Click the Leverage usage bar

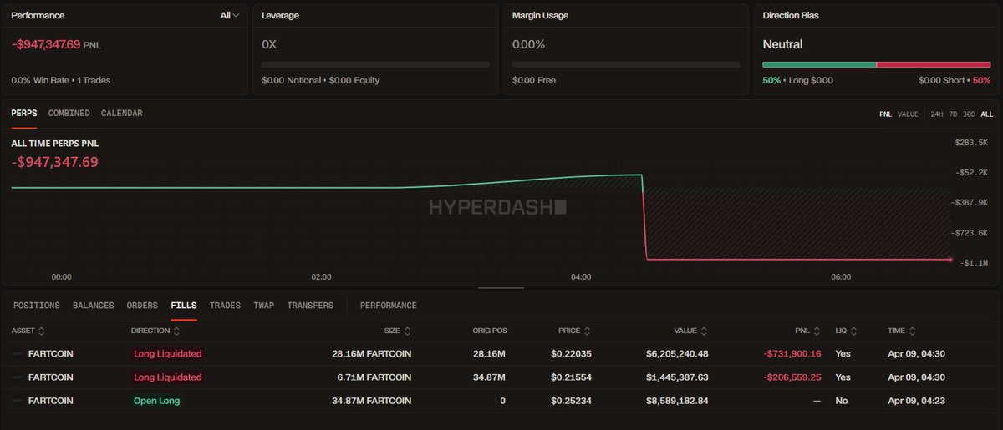(x=375, y=64)
